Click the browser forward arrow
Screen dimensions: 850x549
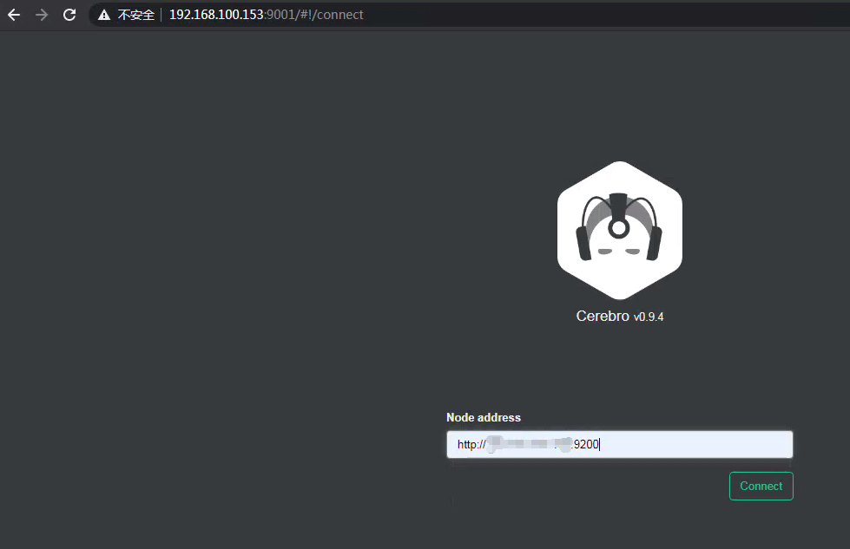(41, 15)
